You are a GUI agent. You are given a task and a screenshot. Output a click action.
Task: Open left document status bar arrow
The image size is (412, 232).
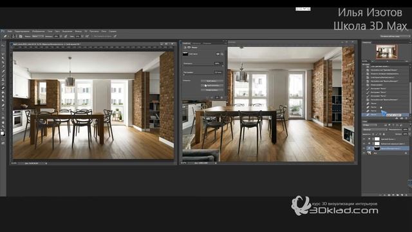[x=46, y=163]
